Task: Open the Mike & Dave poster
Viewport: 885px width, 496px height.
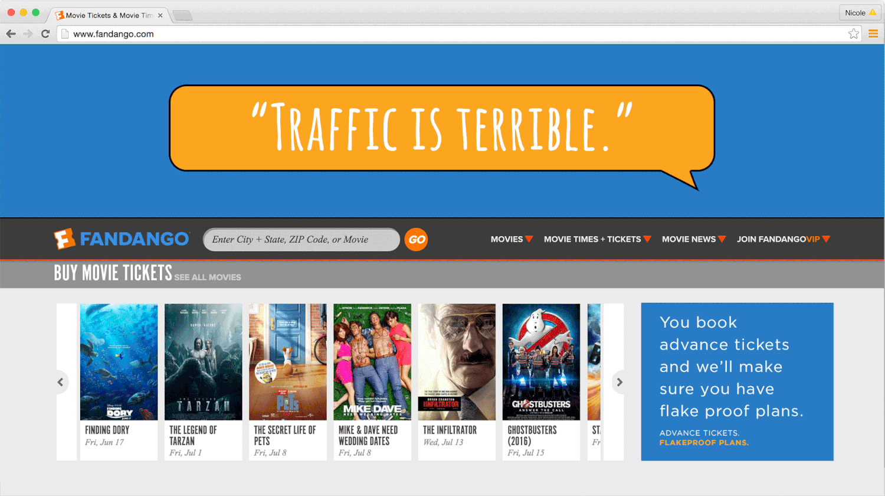Action: (372, 362)
